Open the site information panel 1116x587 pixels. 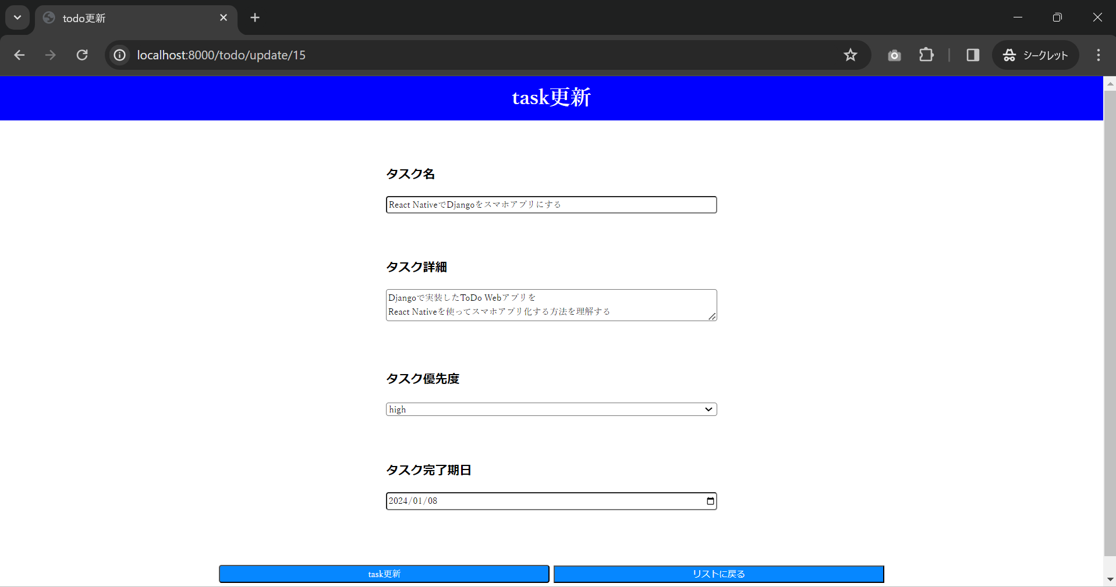[119, 55]
